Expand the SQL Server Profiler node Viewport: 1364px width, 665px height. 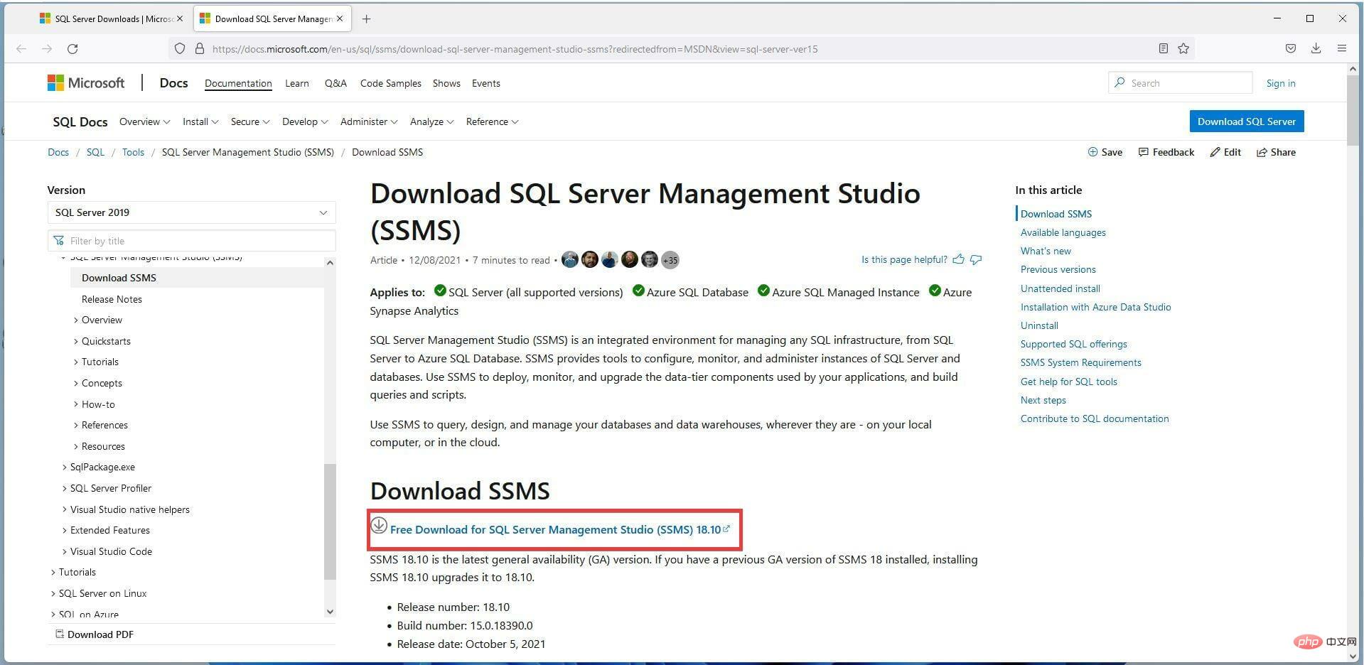click(x=65, y=488)
